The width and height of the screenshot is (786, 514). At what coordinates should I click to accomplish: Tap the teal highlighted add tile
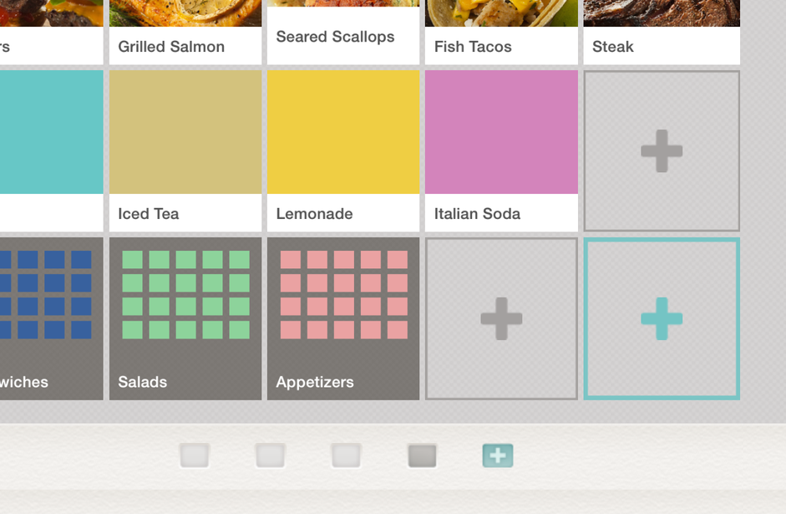662,319
